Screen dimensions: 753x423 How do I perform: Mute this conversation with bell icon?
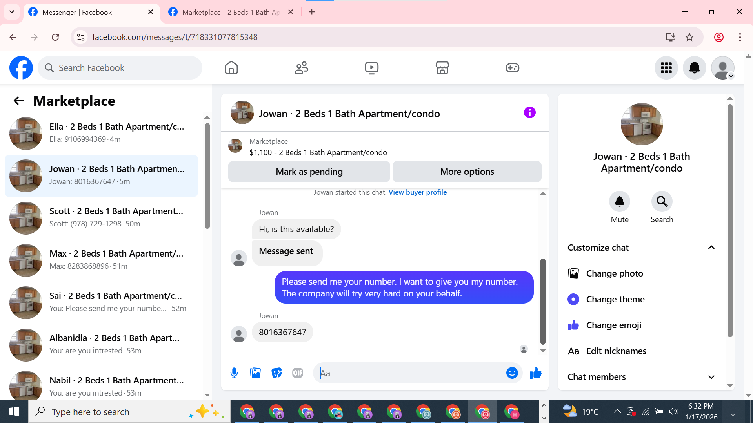pyautogui.click(x=619, y=202)
